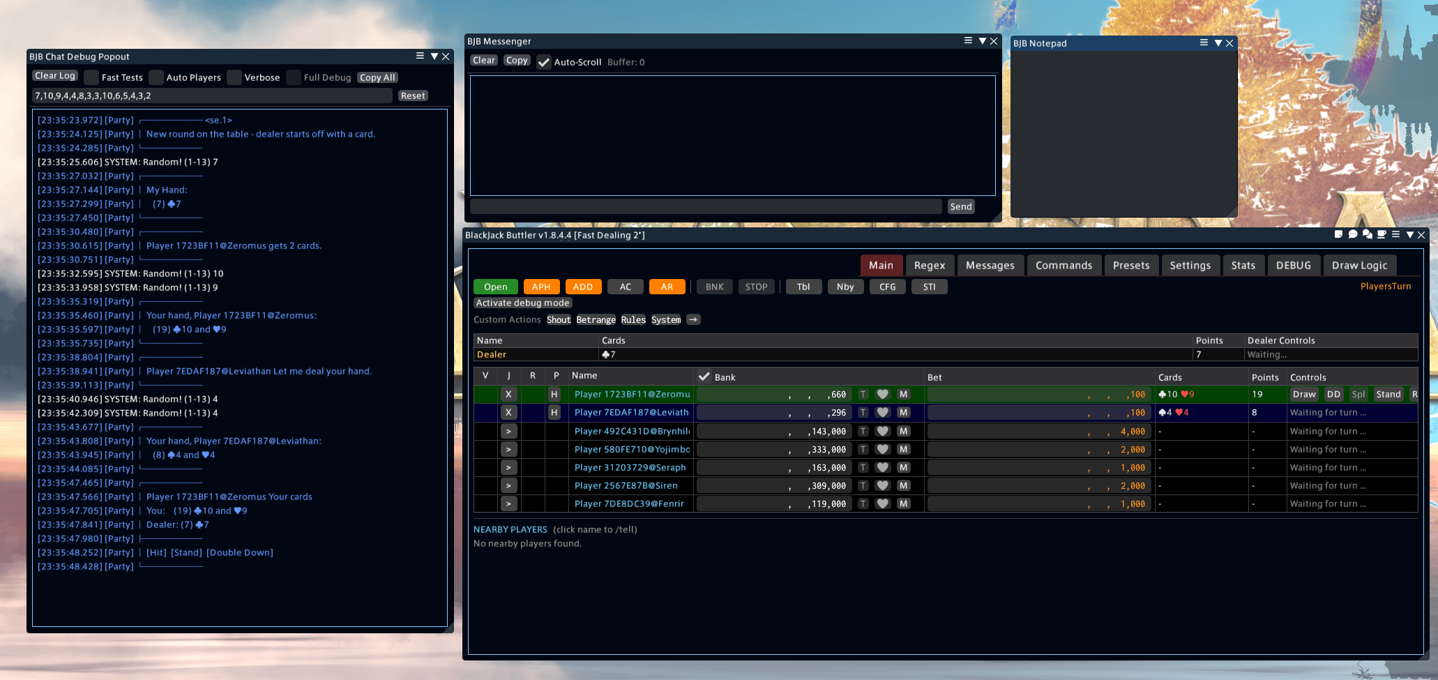The image size is (1438, 680).
Task: Click the message input field in BJB Messenger
Action: pyautogui.click(x=706, y=206)
